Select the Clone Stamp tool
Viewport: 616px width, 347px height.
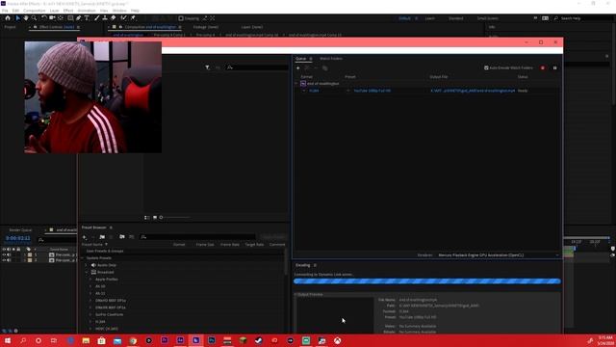pyautogui.click(x=105, y=18)
